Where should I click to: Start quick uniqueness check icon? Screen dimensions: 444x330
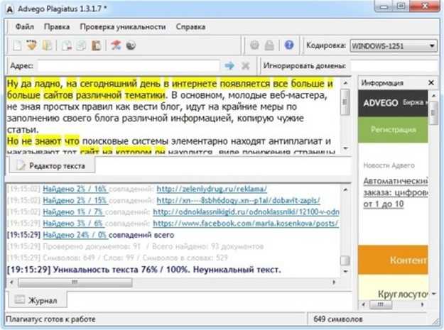(x=116, y=45)
